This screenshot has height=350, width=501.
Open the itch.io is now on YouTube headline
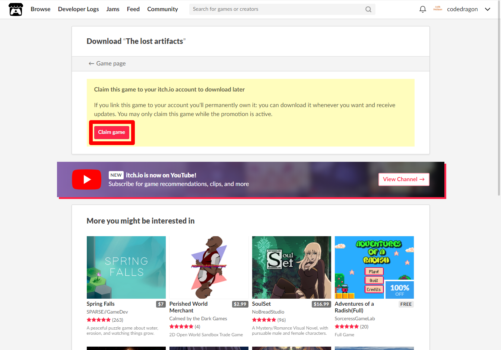[x=161, y=175]
